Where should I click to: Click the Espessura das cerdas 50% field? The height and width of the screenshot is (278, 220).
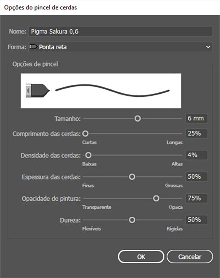pos(196,177)
